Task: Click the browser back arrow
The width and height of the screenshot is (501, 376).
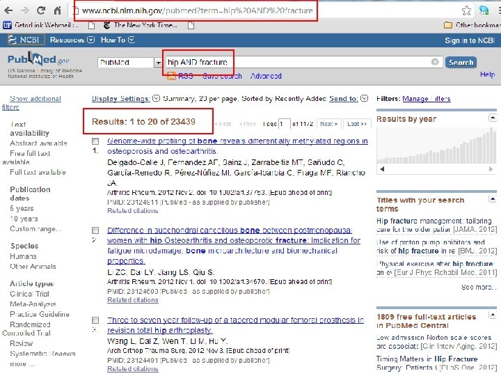Action: click(x=8, y=10)
